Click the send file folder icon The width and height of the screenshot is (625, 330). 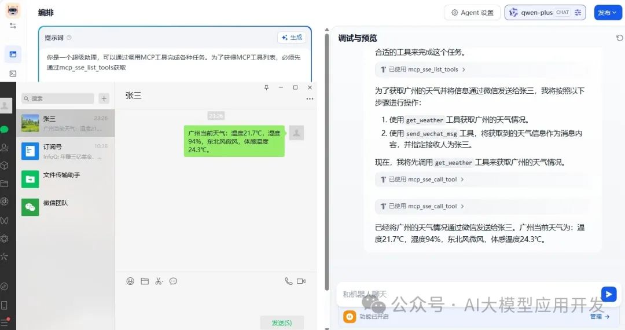click(x=145, y=281)
